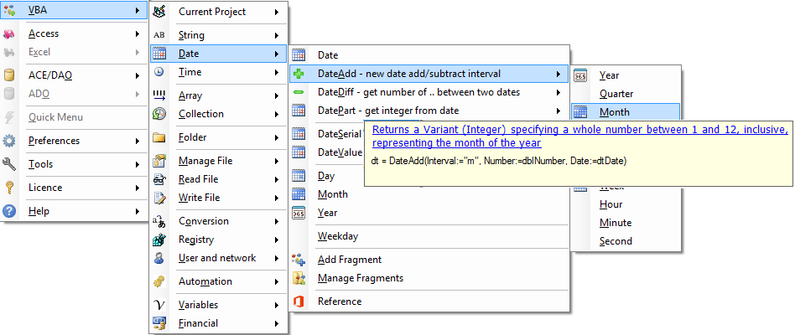Click the DateAdd code line in tooltip
The width and height of the screenshot is (795, 335).
pyautogui.click(x=499, y=162)
